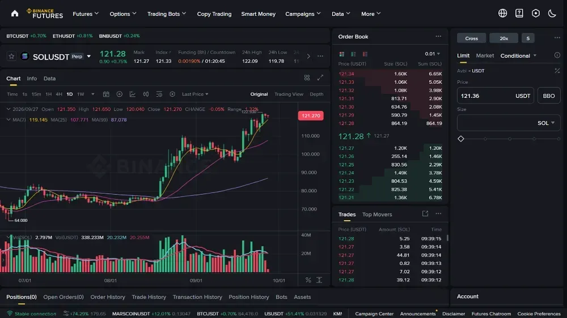Change order book 0.01 precision
The image size is (567, 318).
pos(433,54)
